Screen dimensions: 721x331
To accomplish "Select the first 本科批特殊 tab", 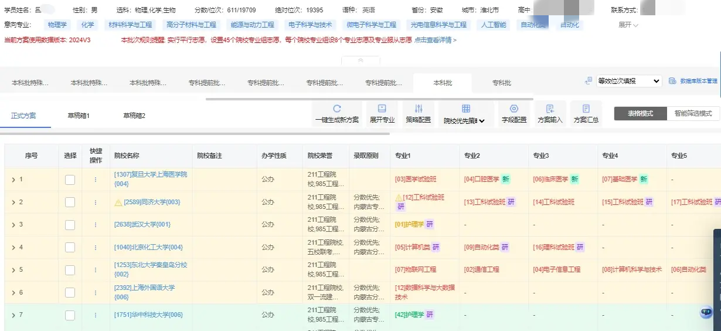I will pos(30,83).
